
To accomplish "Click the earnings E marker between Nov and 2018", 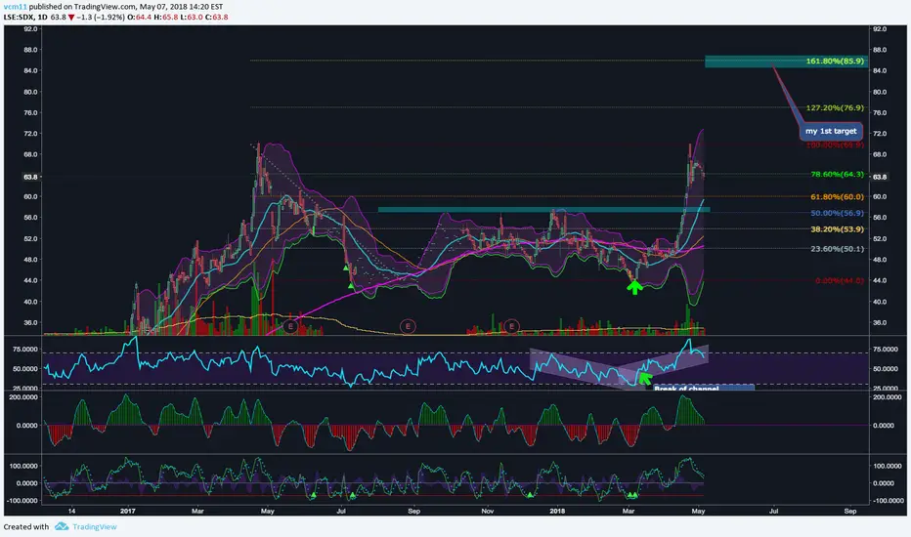I will [x=511, y=326].
